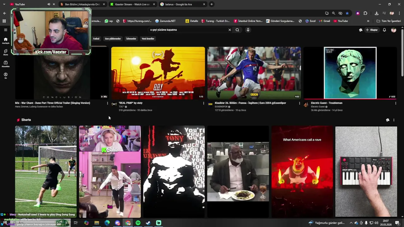
Task: Click the crossed-eye icon in address bar
Action: tap(340, 13)
